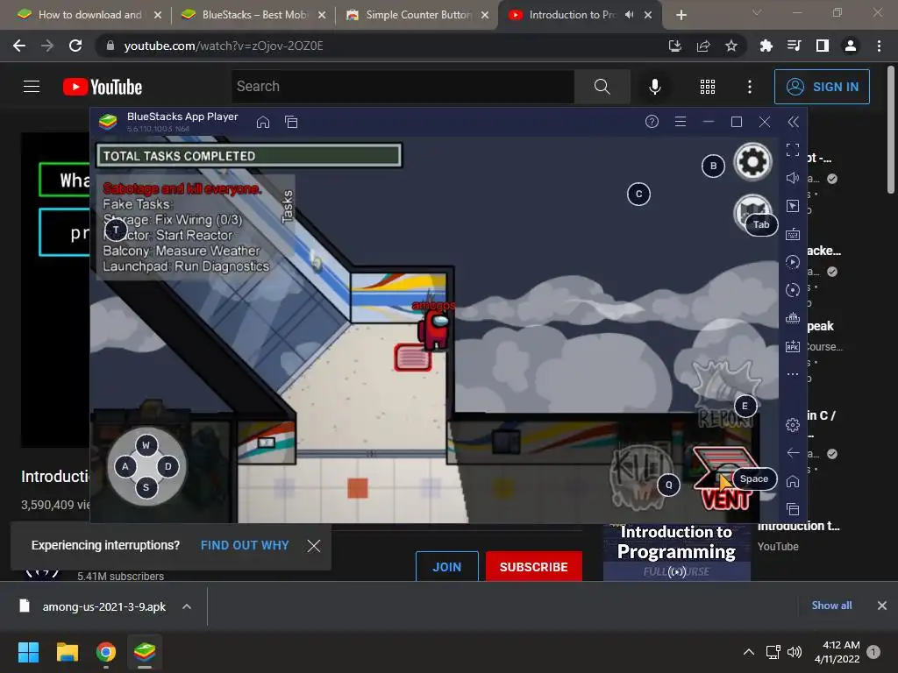
Task: Dismiss the interruptions notification
Action: click(313, 546)
